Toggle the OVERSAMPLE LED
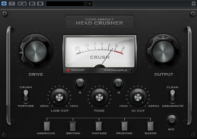The width and height of the screenshot is (197, 139). [x=131, y=71]
